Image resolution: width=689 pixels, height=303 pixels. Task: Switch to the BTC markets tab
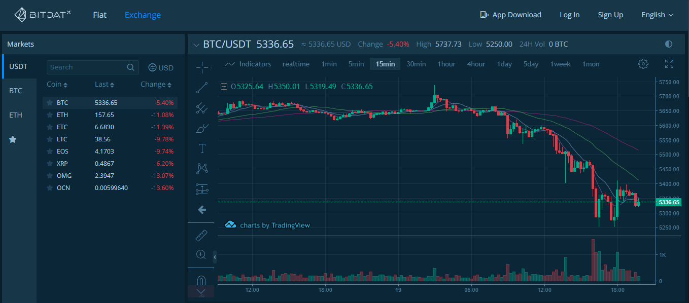[16, 91]
